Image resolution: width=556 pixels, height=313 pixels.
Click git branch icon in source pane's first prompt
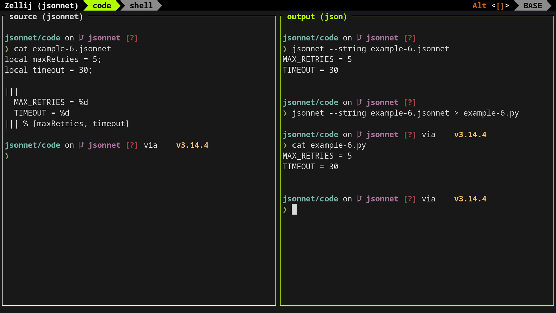point(81,38)
